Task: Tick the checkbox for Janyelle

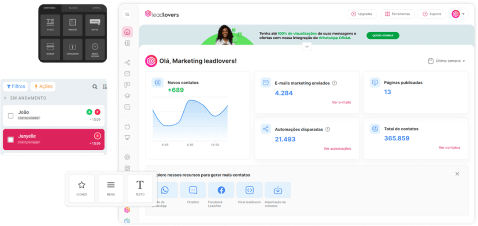Action: click(x=11, y=140)
